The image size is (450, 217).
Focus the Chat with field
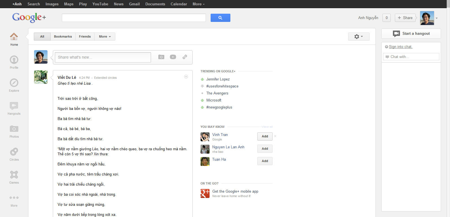pos(411,57)
